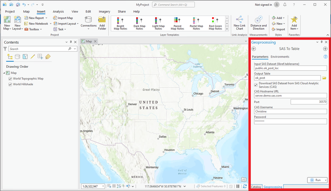Toggle World Hillshade layer visibility

[x=10, y=85]
